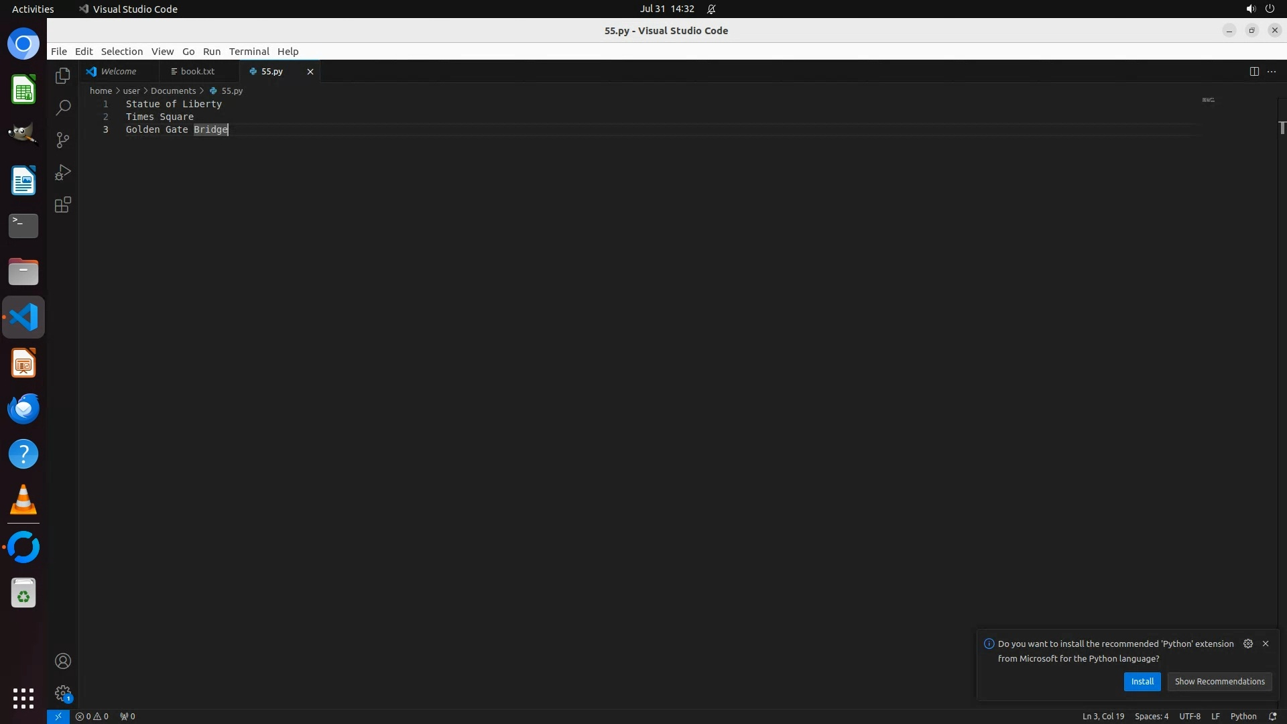Switch to the book.txt tab
The width and height of the screenshot is (1287, 724).
197,71
